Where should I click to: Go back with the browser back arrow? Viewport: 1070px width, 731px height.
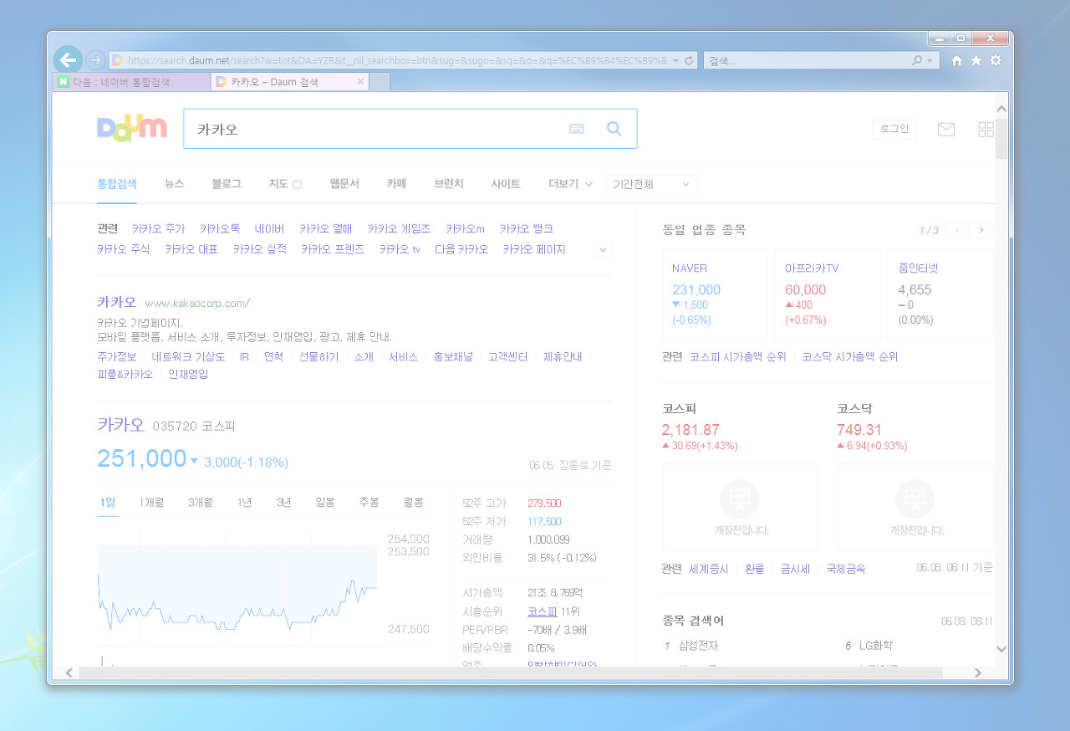tap(68, 60)
